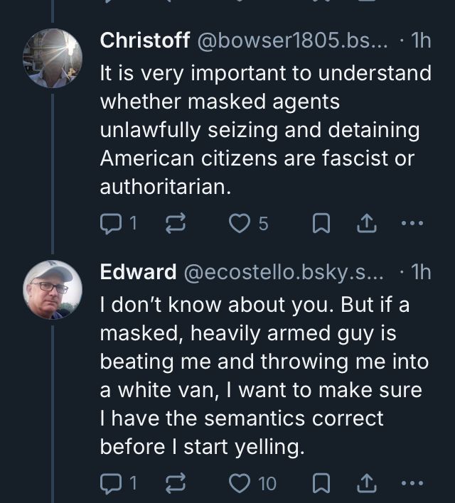This screenshot has height=503, width=455.
Task: Open Christoff's display name link
Action: pyautogui.click(x=144, y=40)
